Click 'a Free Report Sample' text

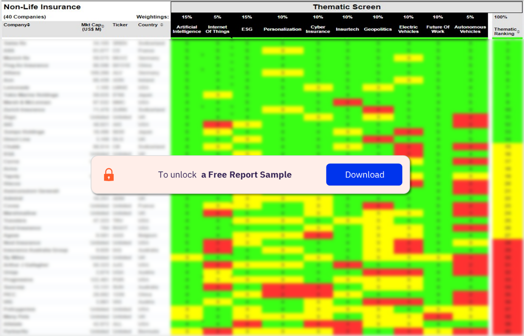click(246, 175)
